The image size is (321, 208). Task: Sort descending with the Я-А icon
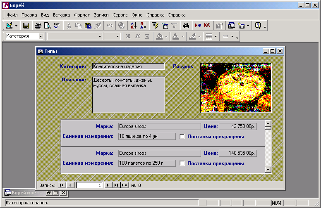point(143,26)
